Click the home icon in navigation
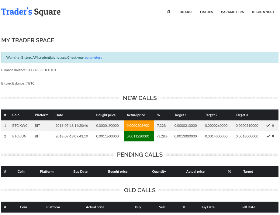Image resolution: width=280 pixels, height=215 pixels. click(x=168, y=12)
